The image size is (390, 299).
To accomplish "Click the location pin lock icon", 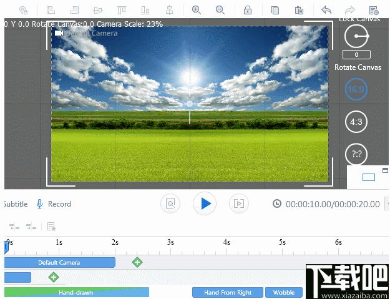I will [x=23, y=10].
